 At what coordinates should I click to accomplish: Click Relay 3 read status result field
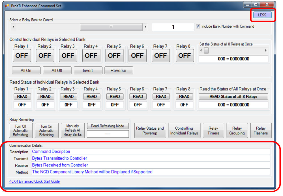click(68, 105)
